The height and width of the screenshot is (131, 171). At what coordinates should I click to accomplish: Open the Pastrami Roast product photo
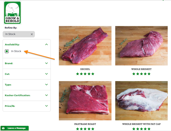[85, 101]
